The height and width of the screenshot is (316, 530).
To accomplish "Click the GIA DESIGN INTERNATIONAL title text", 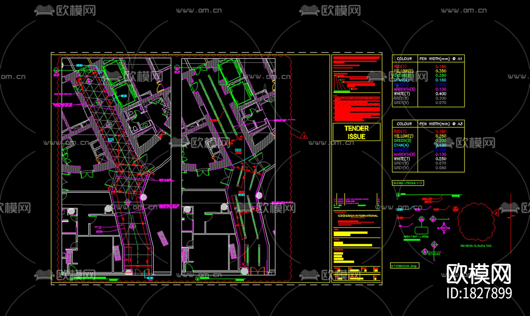I will [x=358, y=215].
